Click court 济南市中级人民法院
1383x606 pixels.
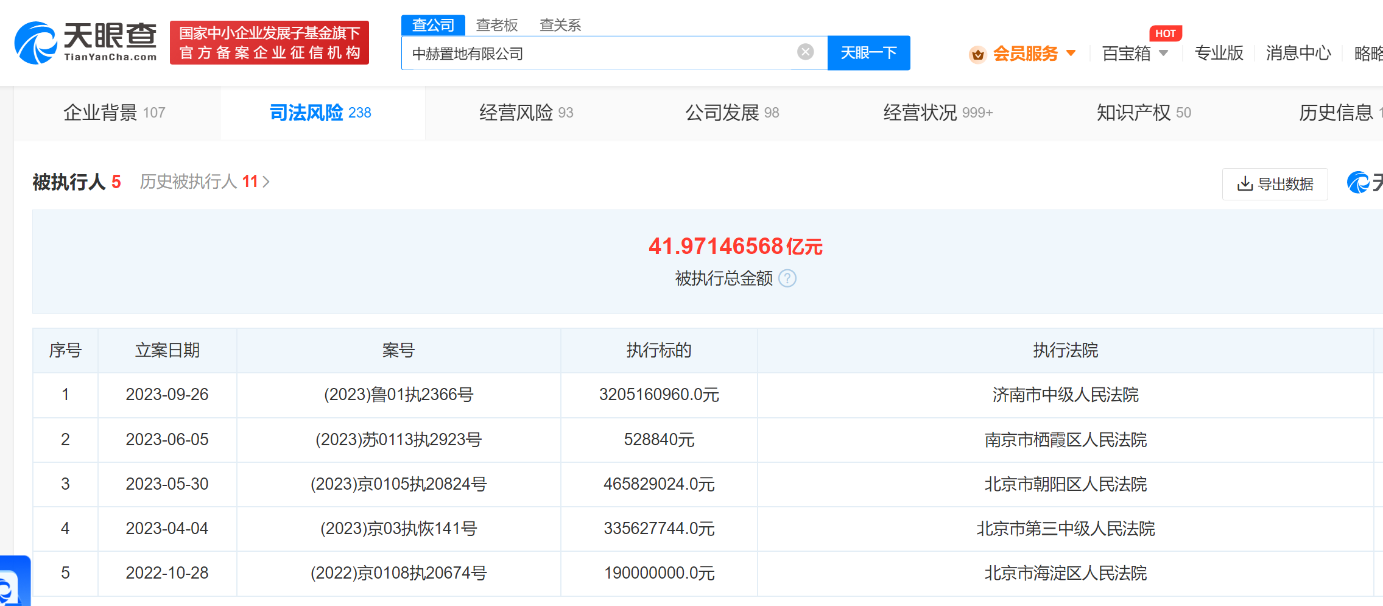[x=1065, y=395]
